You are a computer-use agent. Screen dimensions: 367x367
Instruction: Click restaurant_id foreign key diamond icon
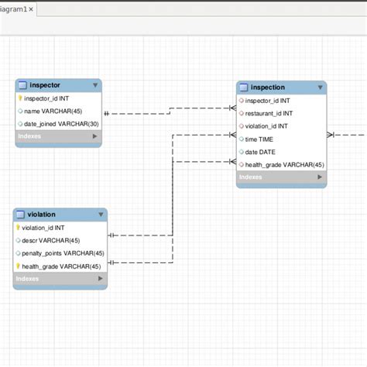[242, 113]
